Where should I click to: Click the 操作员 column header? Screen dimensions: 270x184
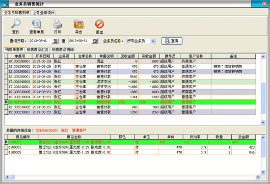pos(170,56)
